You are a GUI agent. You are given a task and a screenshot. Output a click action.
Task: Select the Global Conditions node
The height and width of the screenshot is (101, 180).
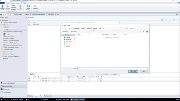10,38
